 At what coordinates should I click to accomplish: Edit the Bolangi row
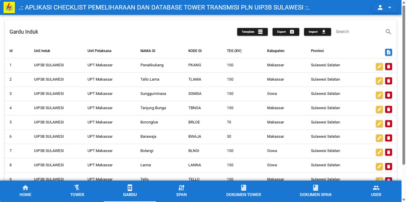tap(379, 152)
